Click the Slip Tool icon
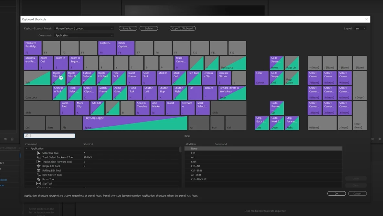Image resolution: width=383 pixels, height=216 pixels. point(38,184)
